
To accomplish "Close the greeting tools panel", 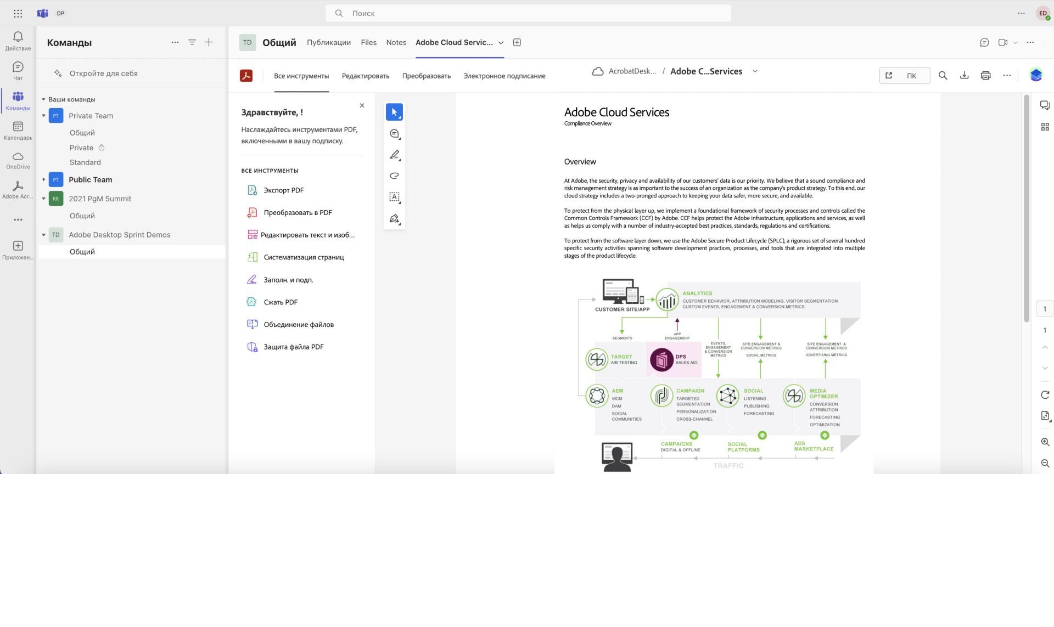I will coord(362,105).
